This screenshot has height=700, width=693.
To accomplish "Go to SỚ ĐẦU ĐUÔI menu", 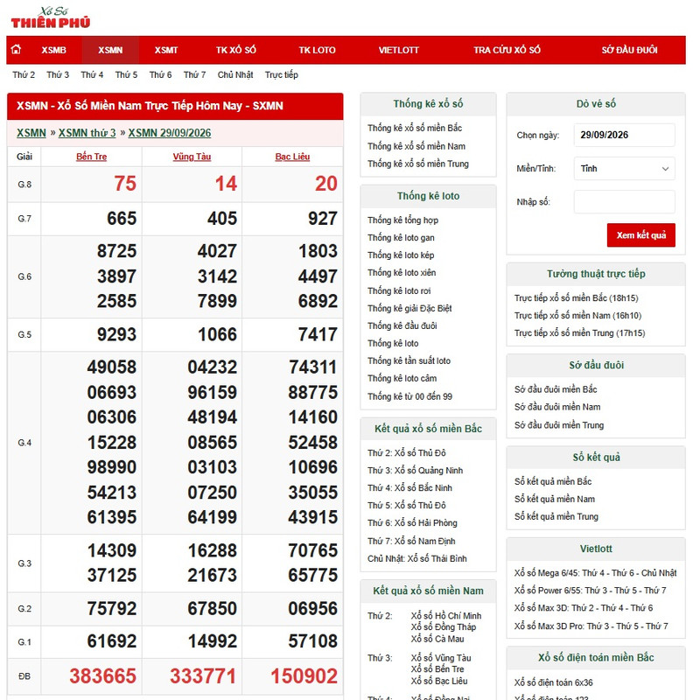I will point(629,50).
